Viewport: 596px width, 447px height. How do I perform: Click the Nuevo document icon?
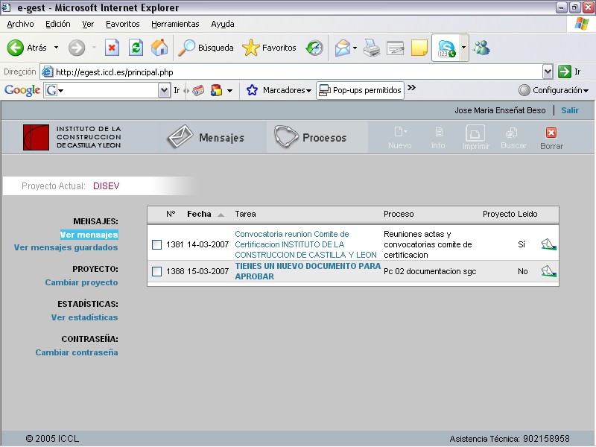coord(400,133)
